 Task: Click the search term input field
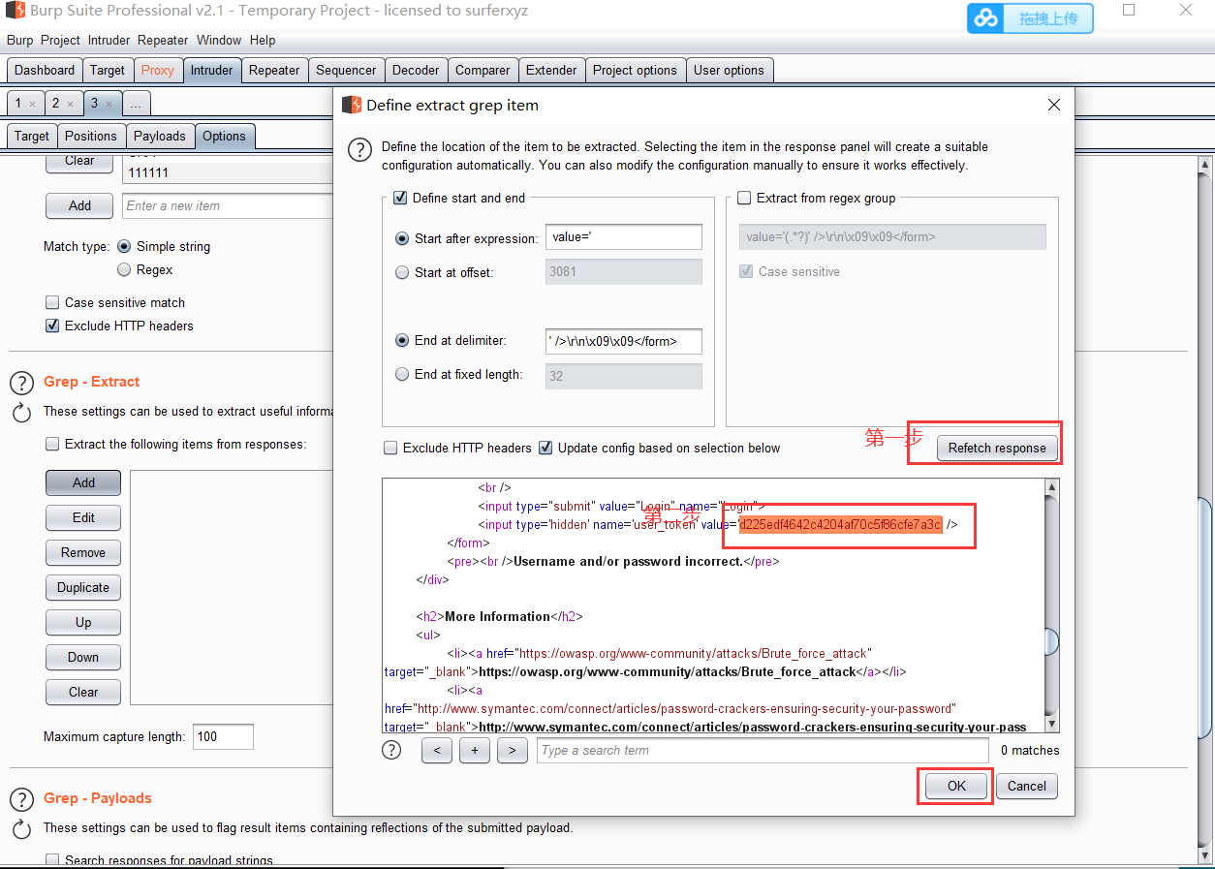click(x=763, y=751)
